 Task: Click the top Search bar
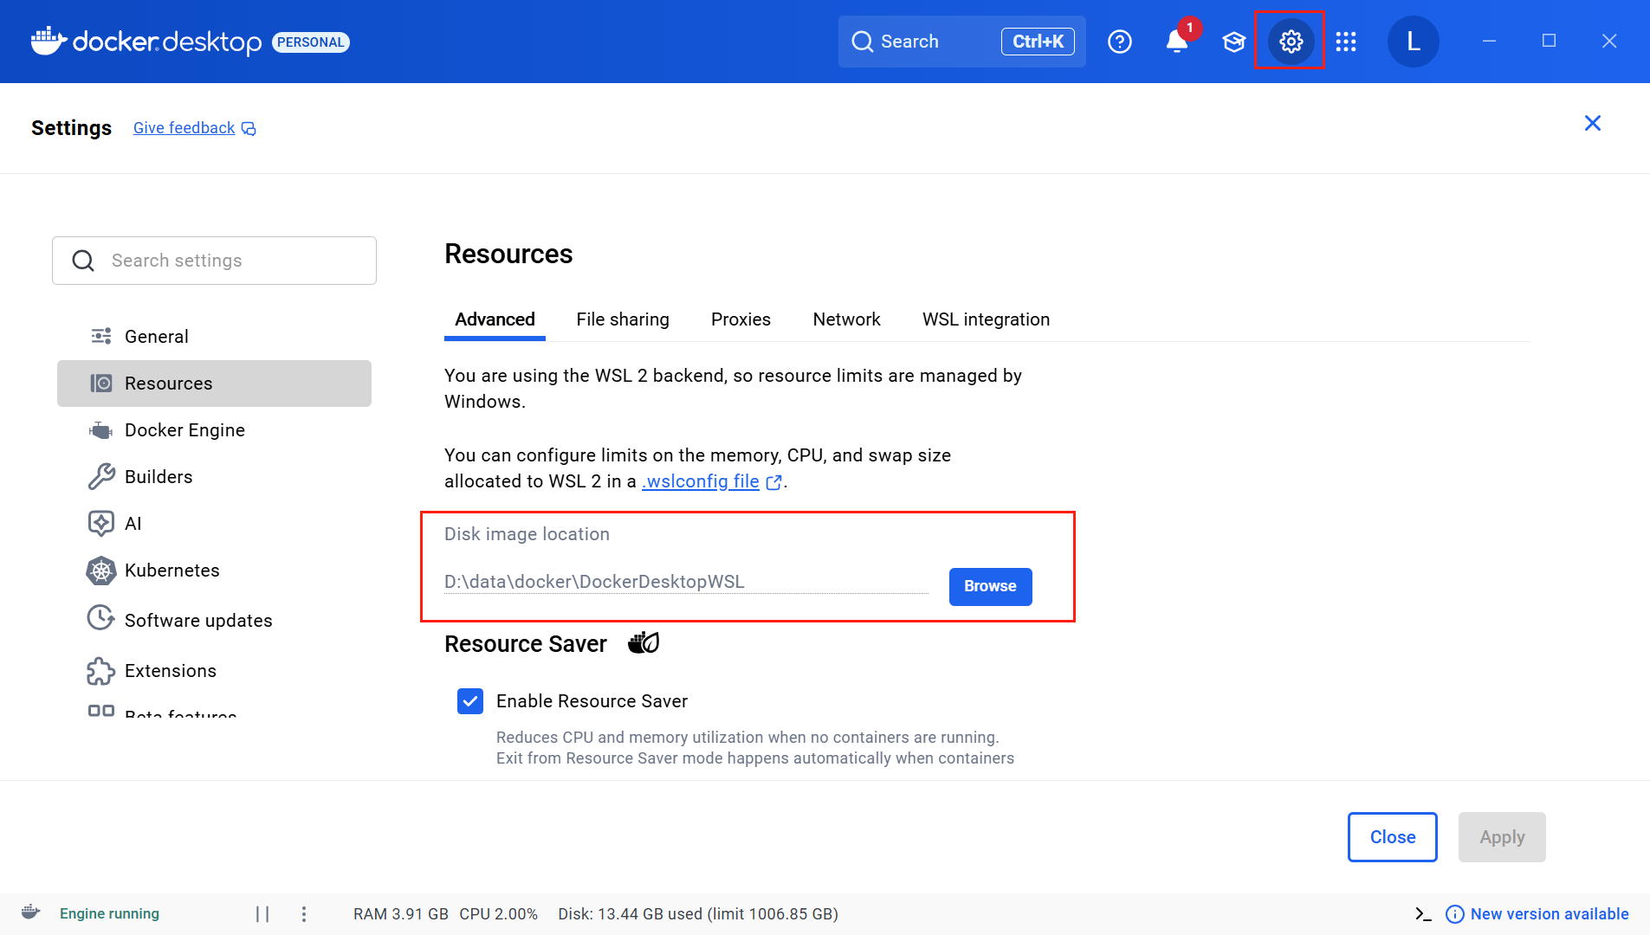point(961,42)
